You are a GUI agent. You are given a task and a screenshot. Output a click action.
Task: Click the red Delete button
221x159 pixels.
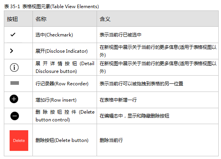(19, 140)
